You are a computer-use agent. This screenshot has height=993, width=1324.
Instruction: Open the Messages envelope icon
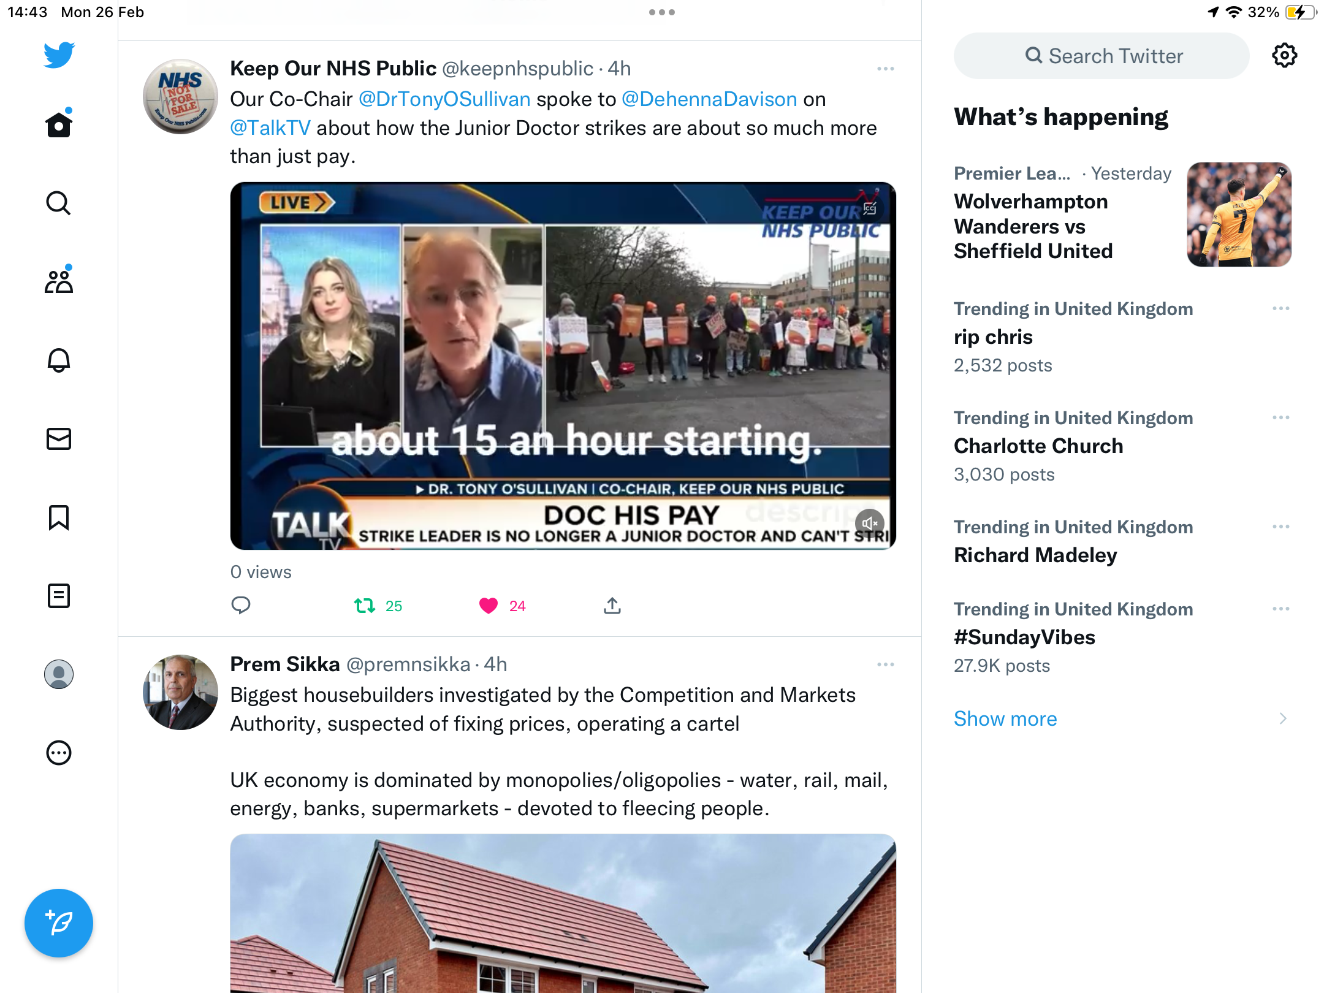(x=59, y=439)
